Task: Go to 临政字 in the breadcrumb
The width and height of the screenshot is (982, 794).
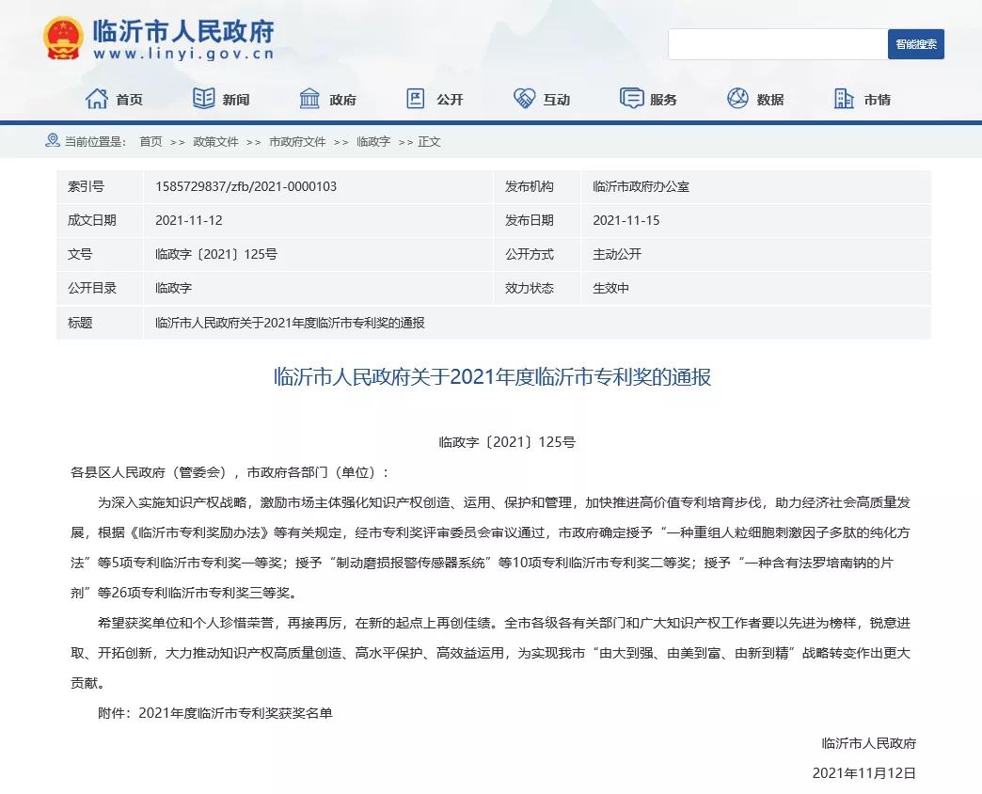Action: pyautogui.click(x=373, y=141)
